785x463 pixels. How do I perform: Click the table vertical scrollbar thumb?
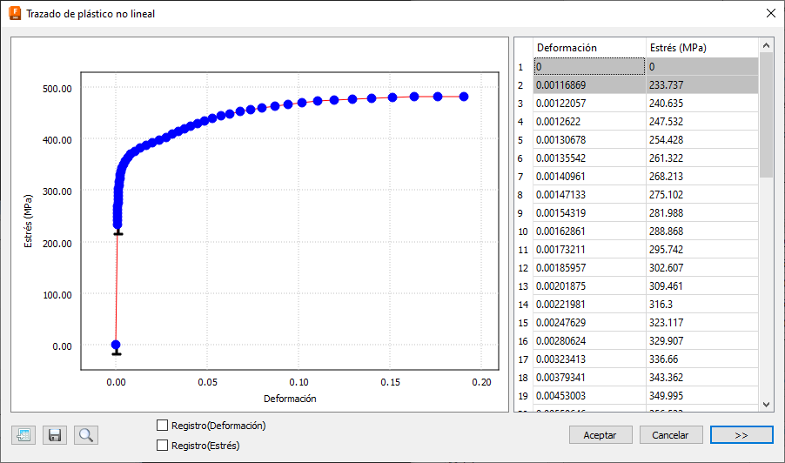point(766,115)
